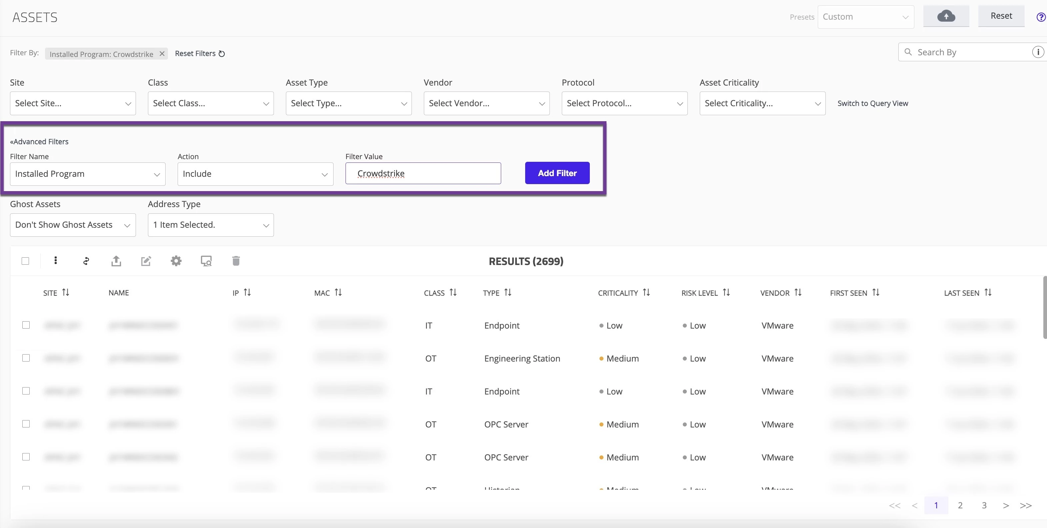Image resolution: width=1047 pixels, height=528 pixels.
Task: Click the search info icon
Action: click(1038, 52)
